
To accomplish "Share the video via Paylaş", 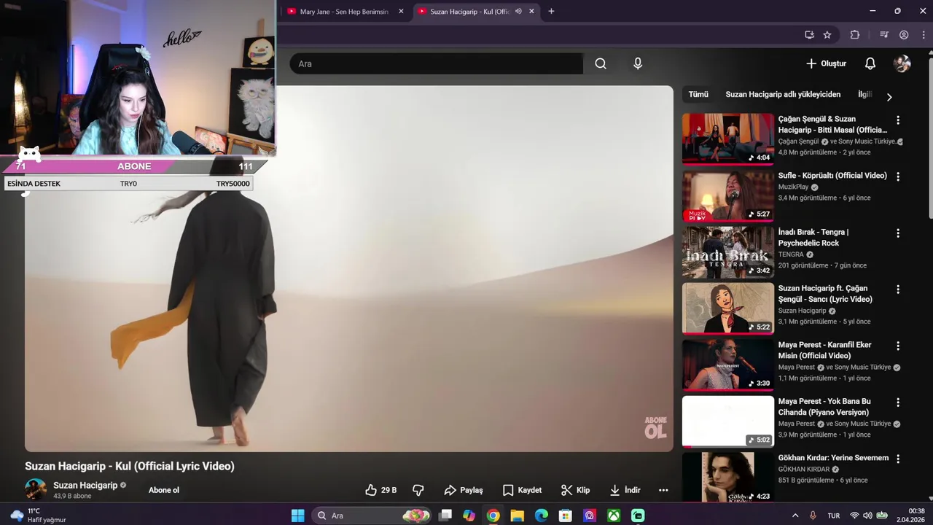I will point(463,490).
